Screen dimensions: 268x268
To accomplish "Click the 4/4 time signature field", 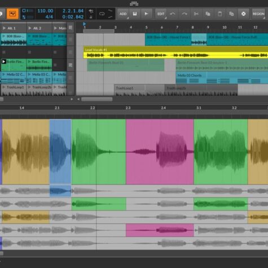I will (x=49, y=17).
